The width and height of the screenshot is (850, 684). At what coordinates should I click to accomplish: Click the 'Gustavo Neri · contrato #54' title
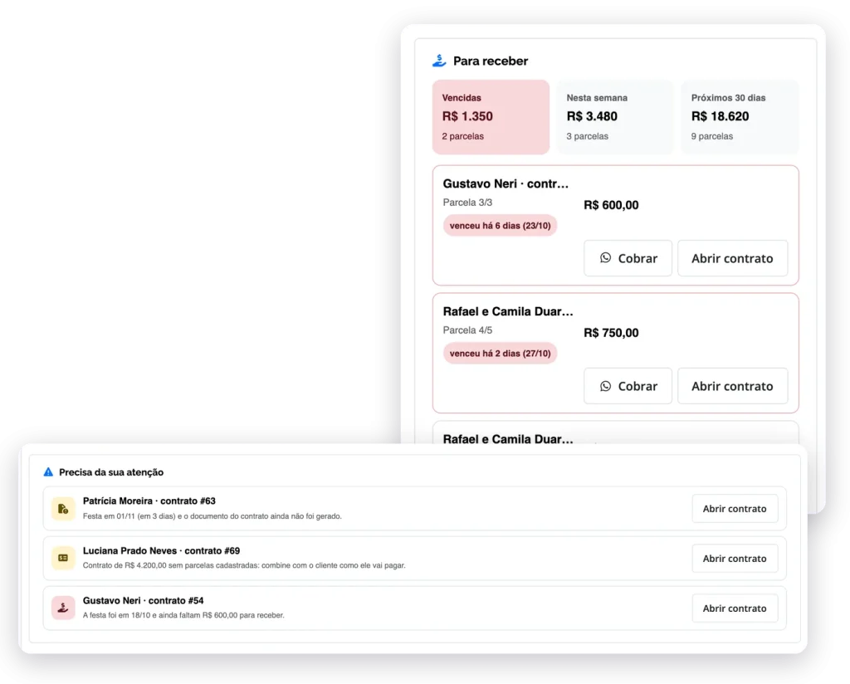143,600
